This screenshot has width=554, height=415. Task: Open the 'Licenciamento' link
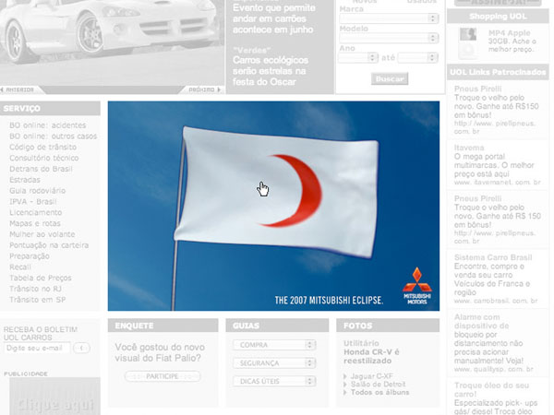tap(36, 212)
